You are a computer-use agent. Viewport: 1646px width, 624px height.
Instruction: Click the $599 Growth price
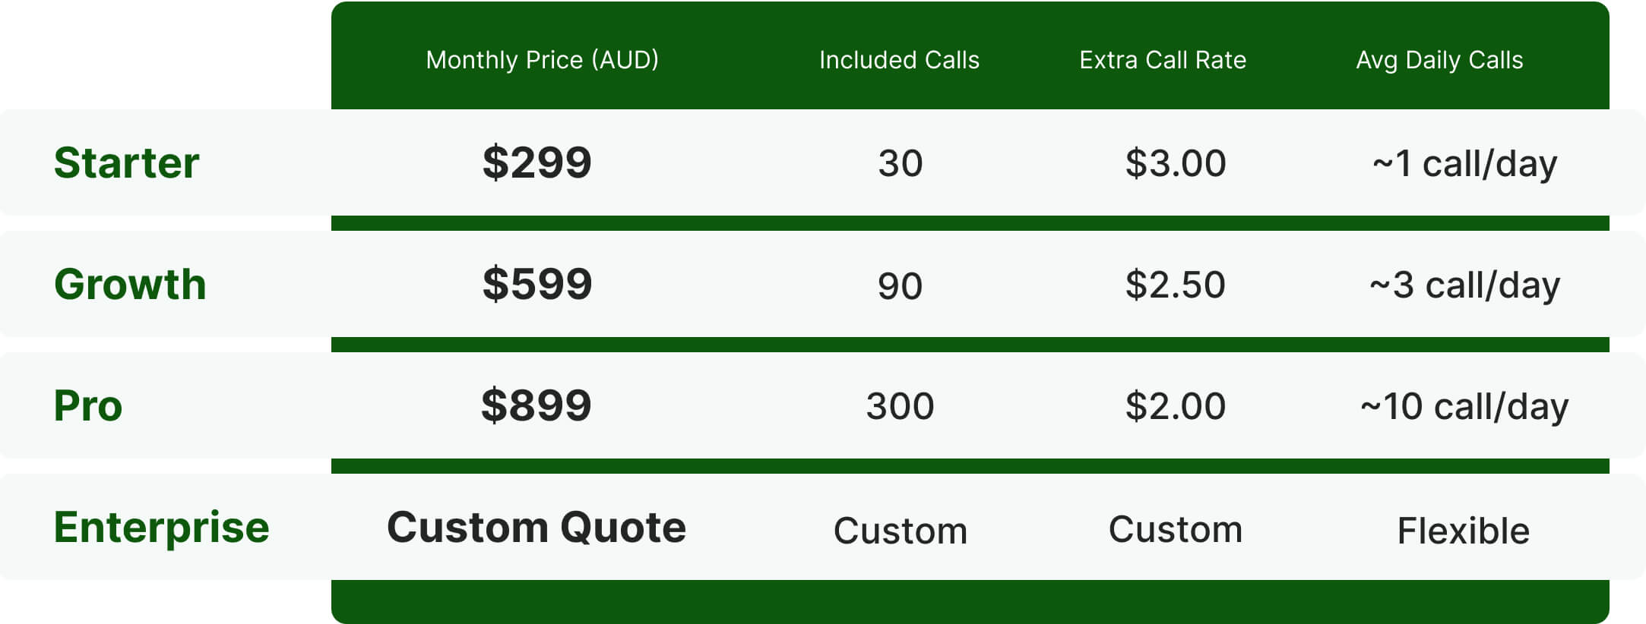pyautogui.click(x=537, y=284)
